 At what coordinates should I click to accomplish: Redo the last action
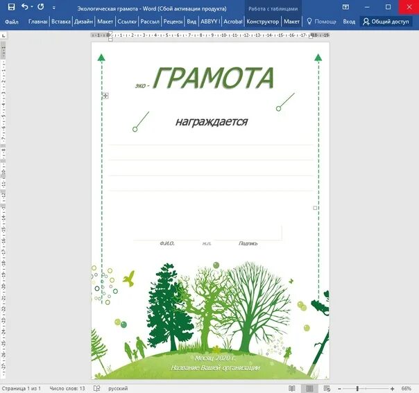click(x=41, y=7)
